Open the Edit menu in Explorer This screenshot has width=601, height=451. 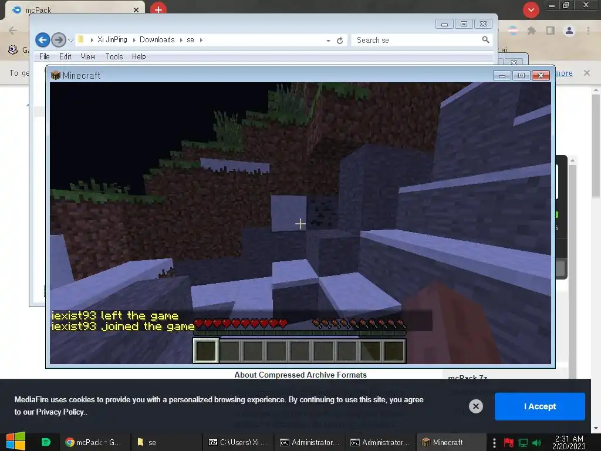click(65, 56)
